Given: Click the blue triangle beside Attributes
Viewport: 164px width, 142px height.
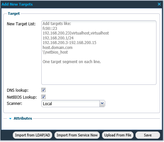Looking at the screenshot, I should 10,119.
